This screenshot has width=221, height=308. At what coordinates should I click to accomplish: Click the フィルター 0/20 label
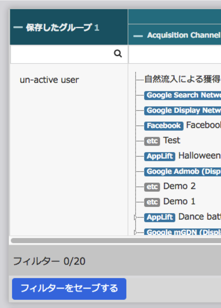coord(49,261)
